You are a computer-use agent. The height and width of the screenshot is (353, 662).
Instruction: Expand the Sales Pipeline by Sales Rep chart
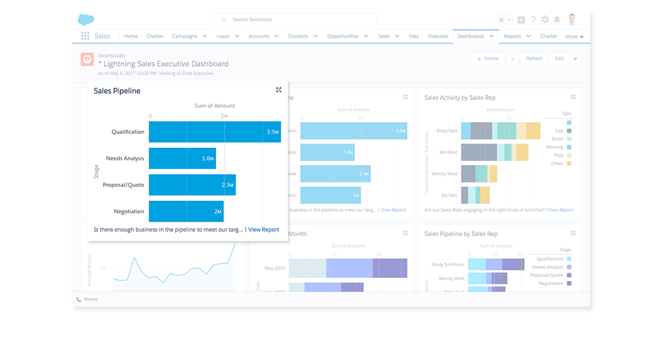[x=573, y=233]
